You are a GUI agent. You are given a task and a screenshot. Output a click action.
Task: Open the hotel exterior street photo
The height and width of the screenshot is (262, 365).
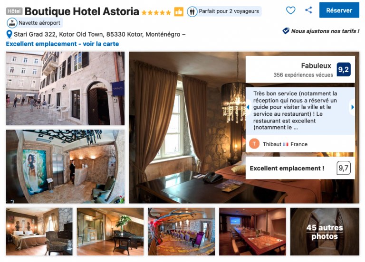(65, 88)
